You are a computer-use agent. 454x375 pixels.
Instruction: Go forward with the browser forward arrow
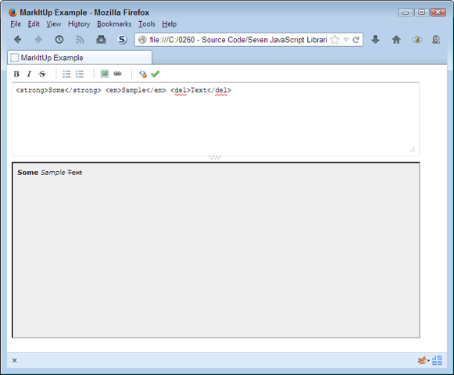click(38, 39)
